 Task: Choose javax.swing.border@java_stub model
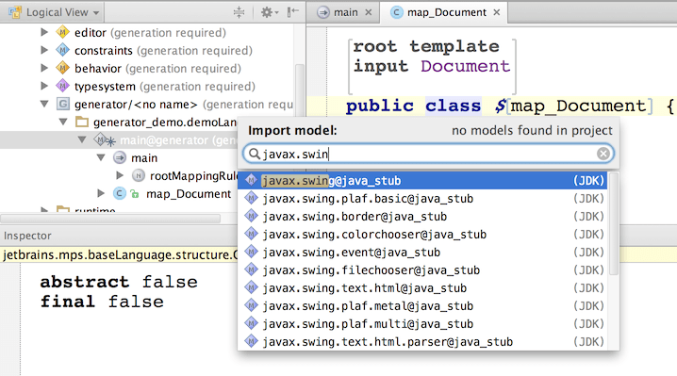click(x=422, y=217)
